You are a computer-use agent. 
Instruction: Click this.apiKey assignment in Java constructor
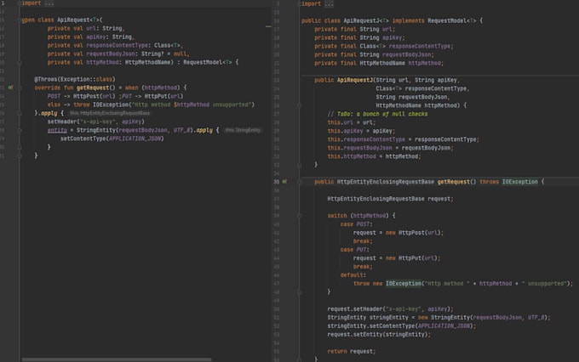point(361,131)
